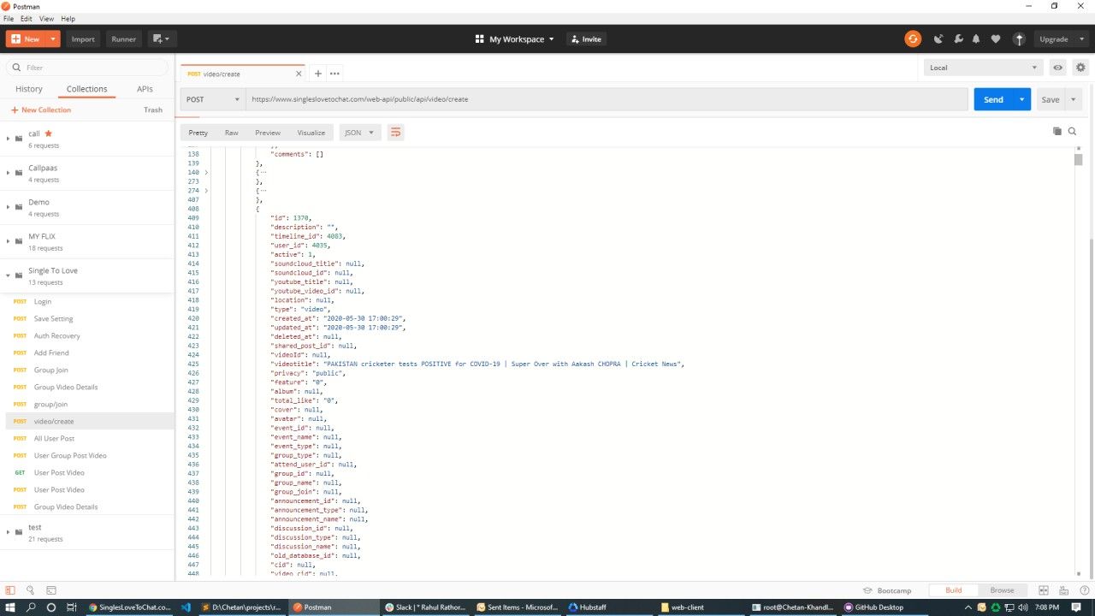Open the POST method dropdown

click(213, 99)
